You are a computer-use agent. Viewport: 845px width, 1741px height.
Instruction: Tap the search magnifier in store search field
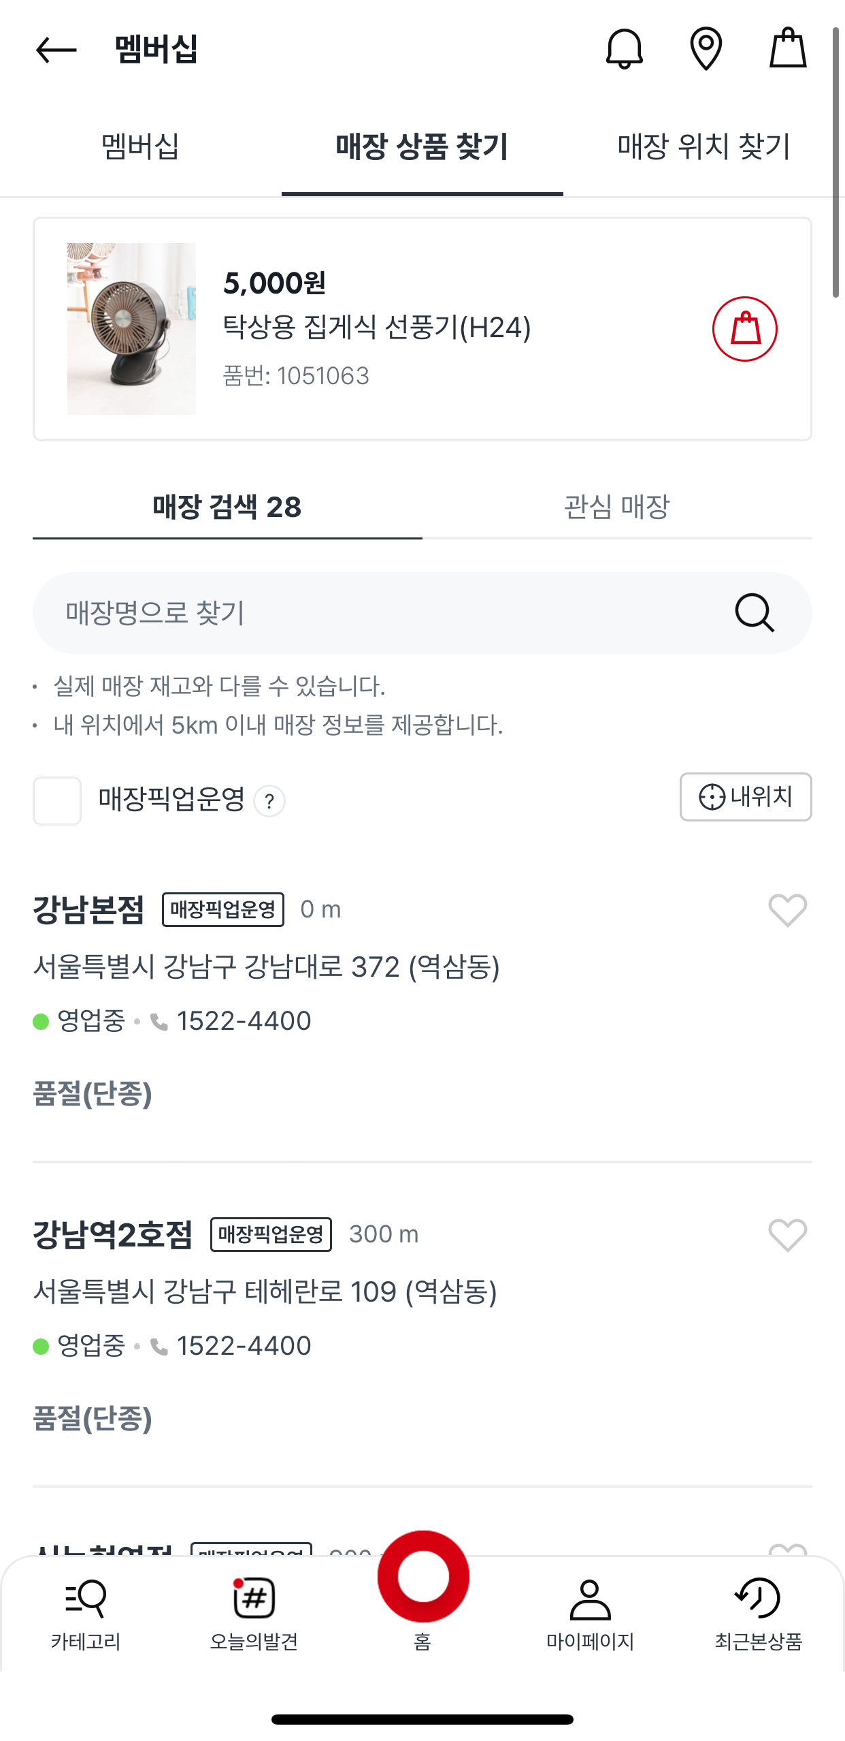pos(755,613)
